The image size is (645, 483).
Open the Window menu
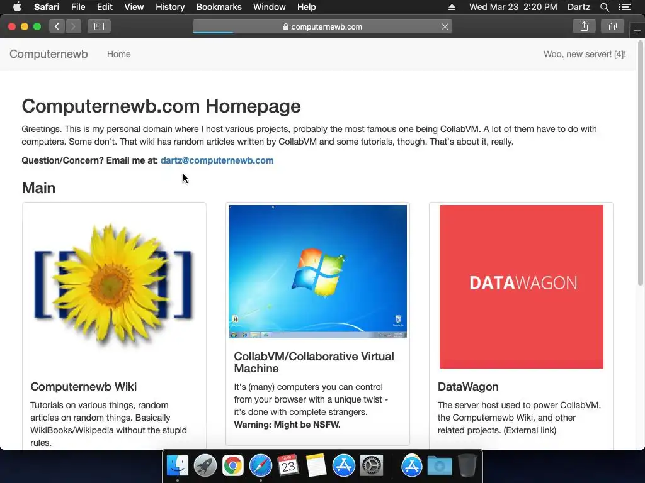269,7
